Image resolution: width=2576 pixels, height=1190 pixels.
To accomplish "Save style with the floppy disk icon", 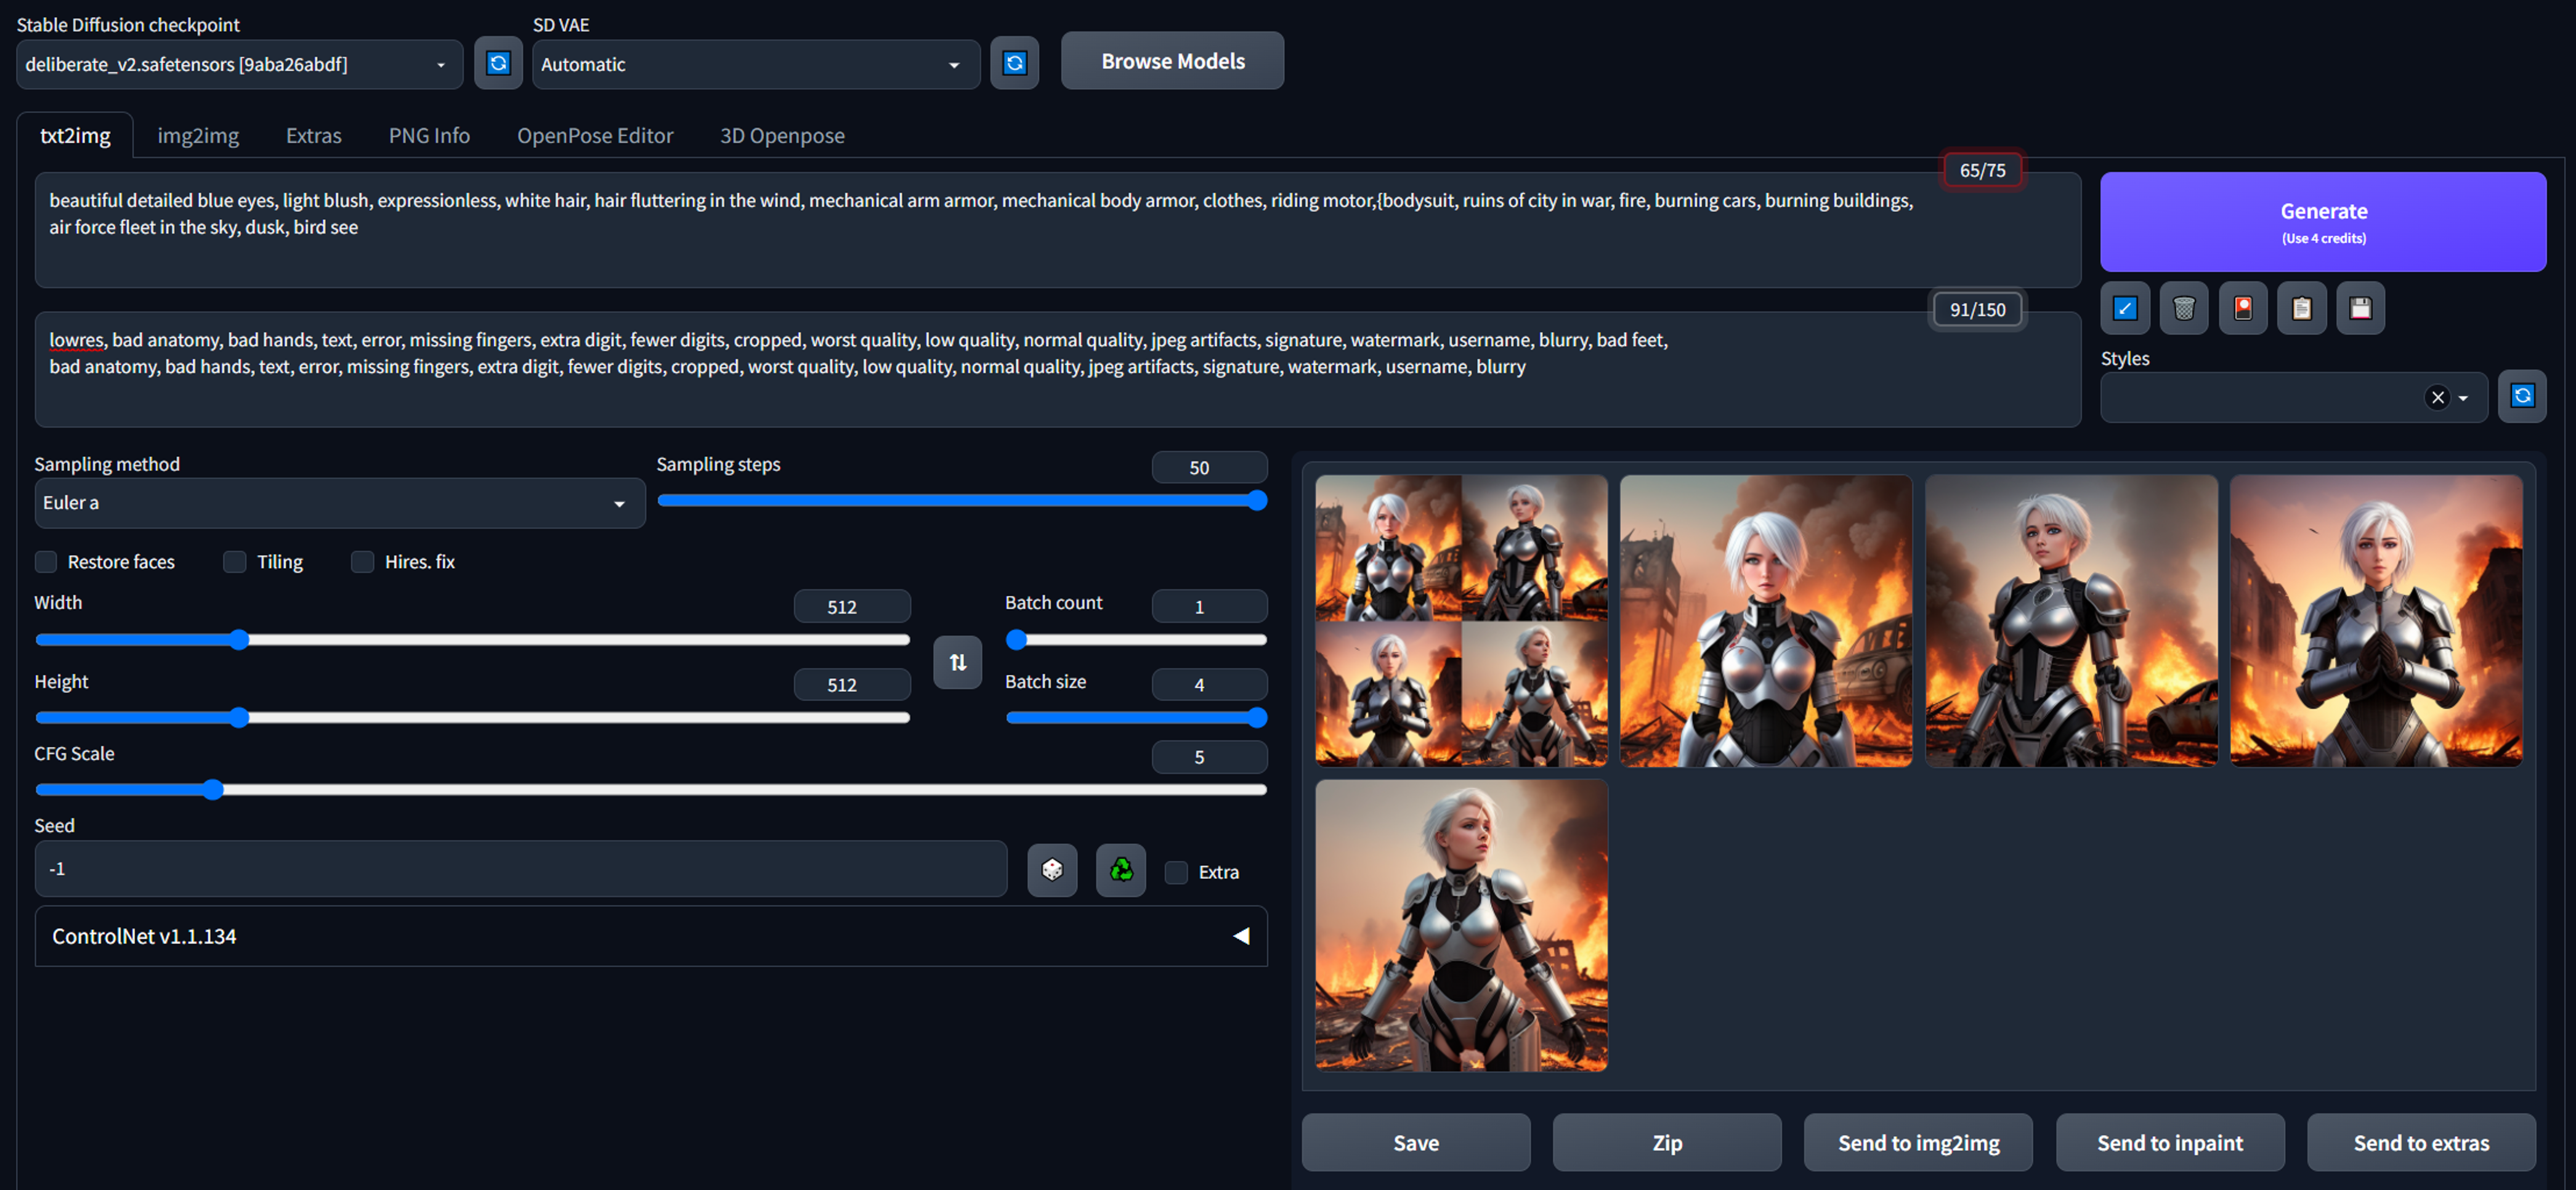I will (x=2361, y=308).
